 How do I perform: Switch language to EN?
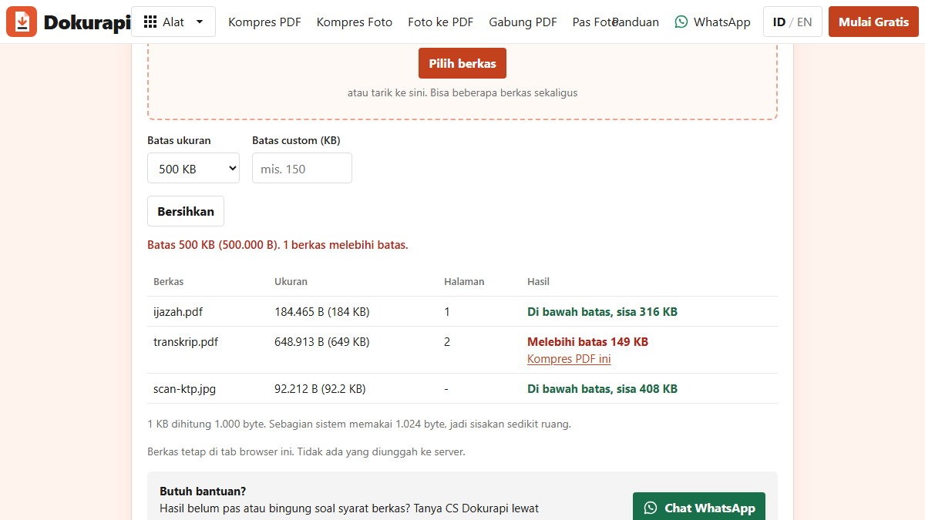(804, 22)
